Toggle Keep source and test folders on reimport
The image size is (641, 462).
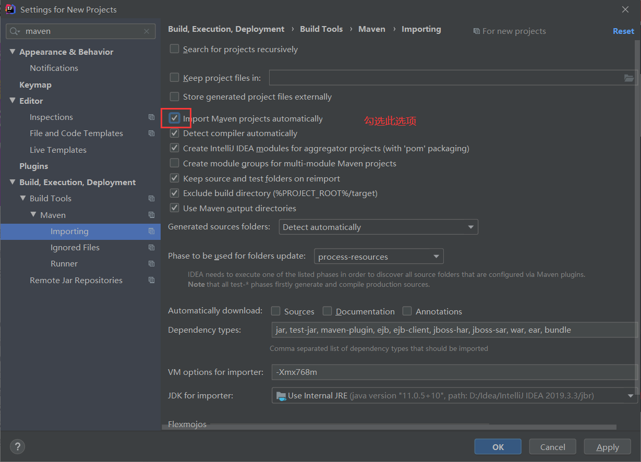coord(175,178)
